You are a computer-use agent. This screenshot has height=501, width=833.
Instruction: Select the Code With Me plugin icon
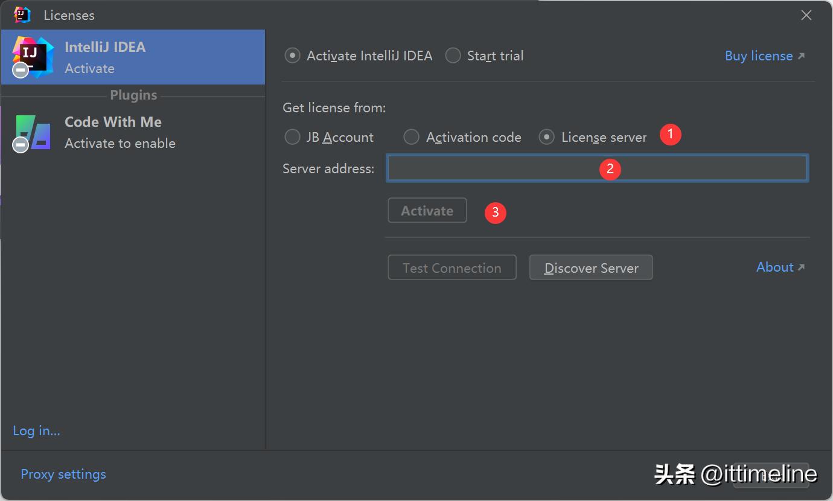tap(33, 133)
